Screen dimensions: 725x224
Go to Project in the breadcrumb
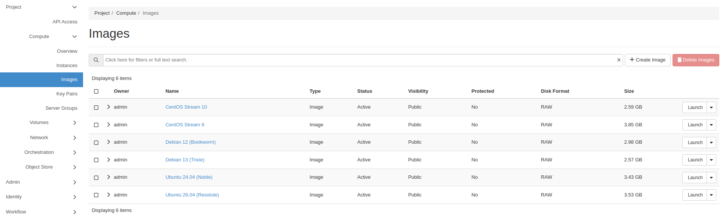(x=102, y=13)
